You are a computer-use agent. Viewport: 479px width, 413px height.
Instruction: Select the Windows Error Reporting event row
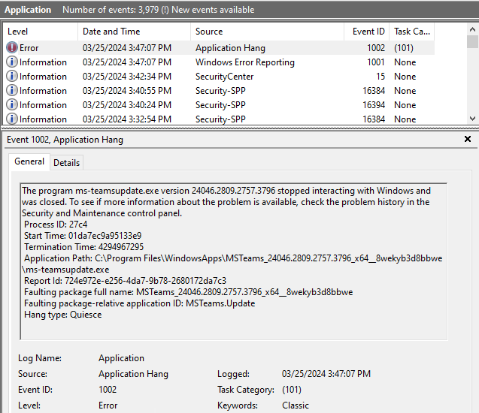click(219, 62)
